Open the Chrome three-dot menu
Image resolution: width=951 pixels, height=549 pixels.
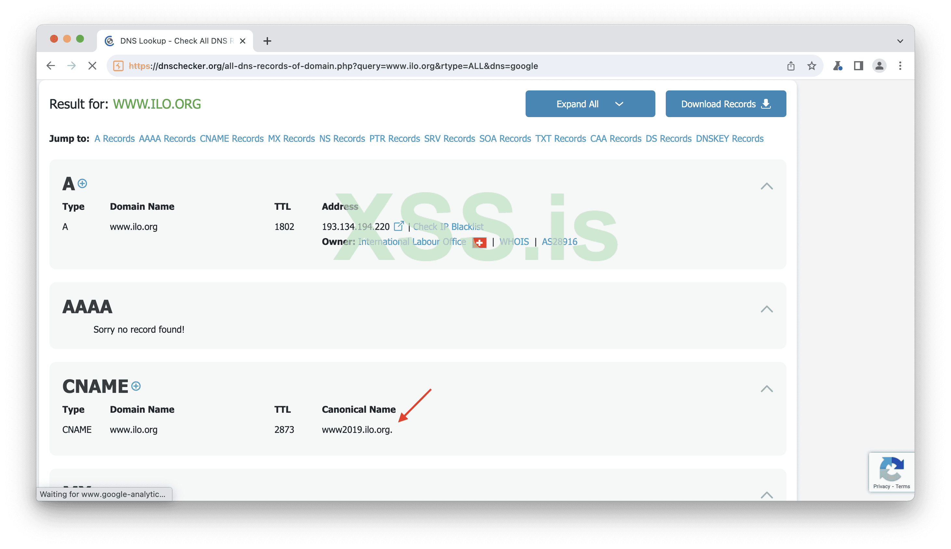[900, 66]
